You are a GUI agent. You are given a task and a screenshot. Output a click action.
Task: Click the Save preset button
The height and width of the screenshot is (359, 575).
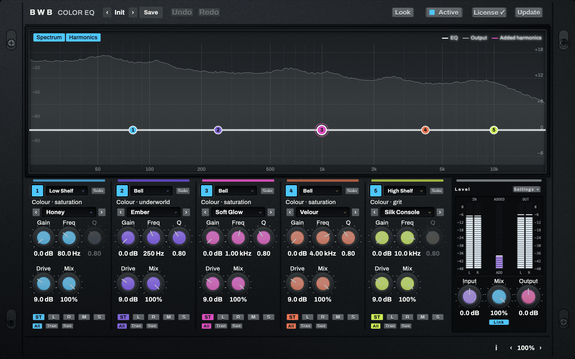[x=151, y=12]
